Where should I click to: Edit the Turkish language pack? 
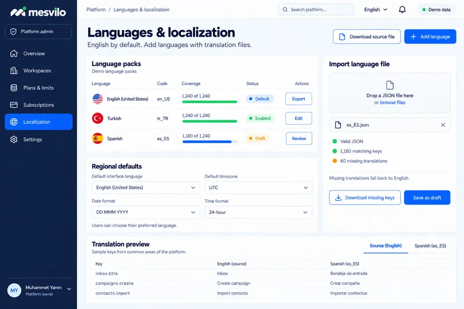(299, 118)
